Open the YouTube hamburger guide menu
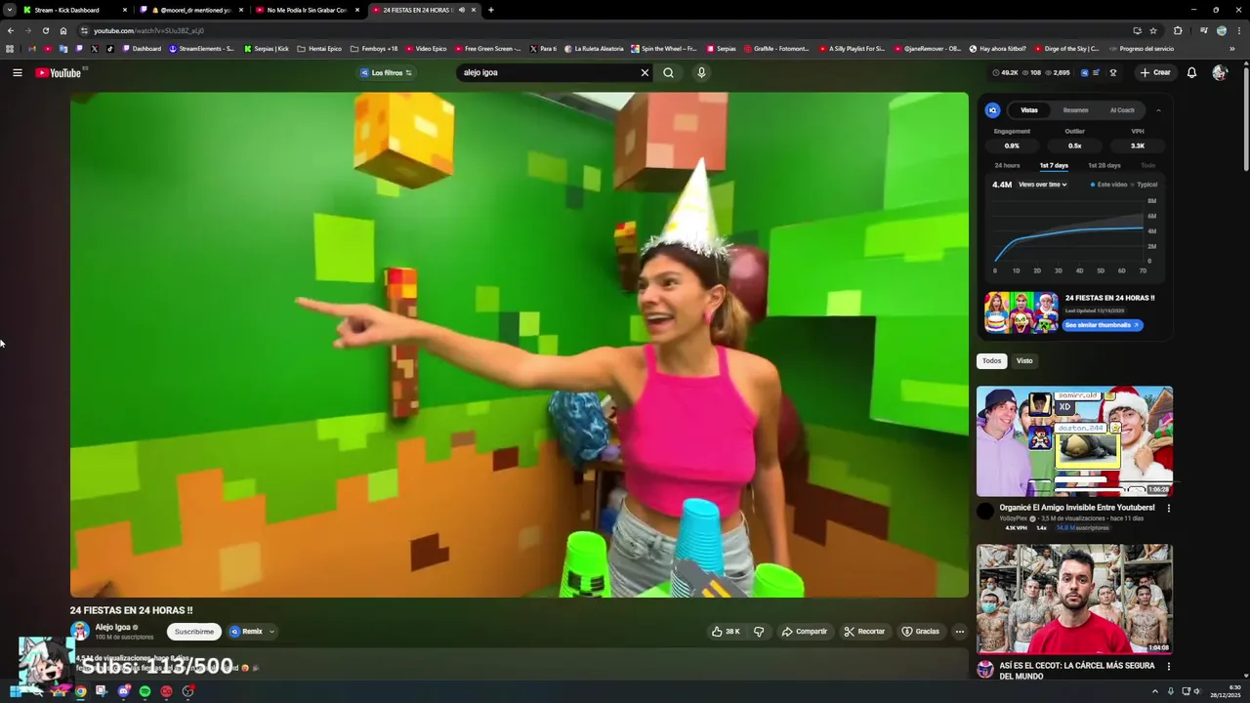The width and height of the screenshot is (1250, 703). click(x=17, y=72)
